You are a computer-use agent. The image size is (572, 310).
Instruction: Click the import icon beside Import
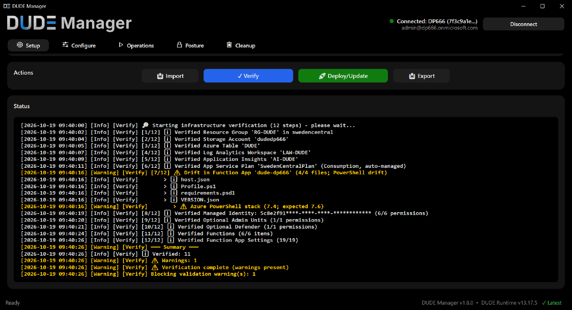pyautogui.click(x=160, y=76)
